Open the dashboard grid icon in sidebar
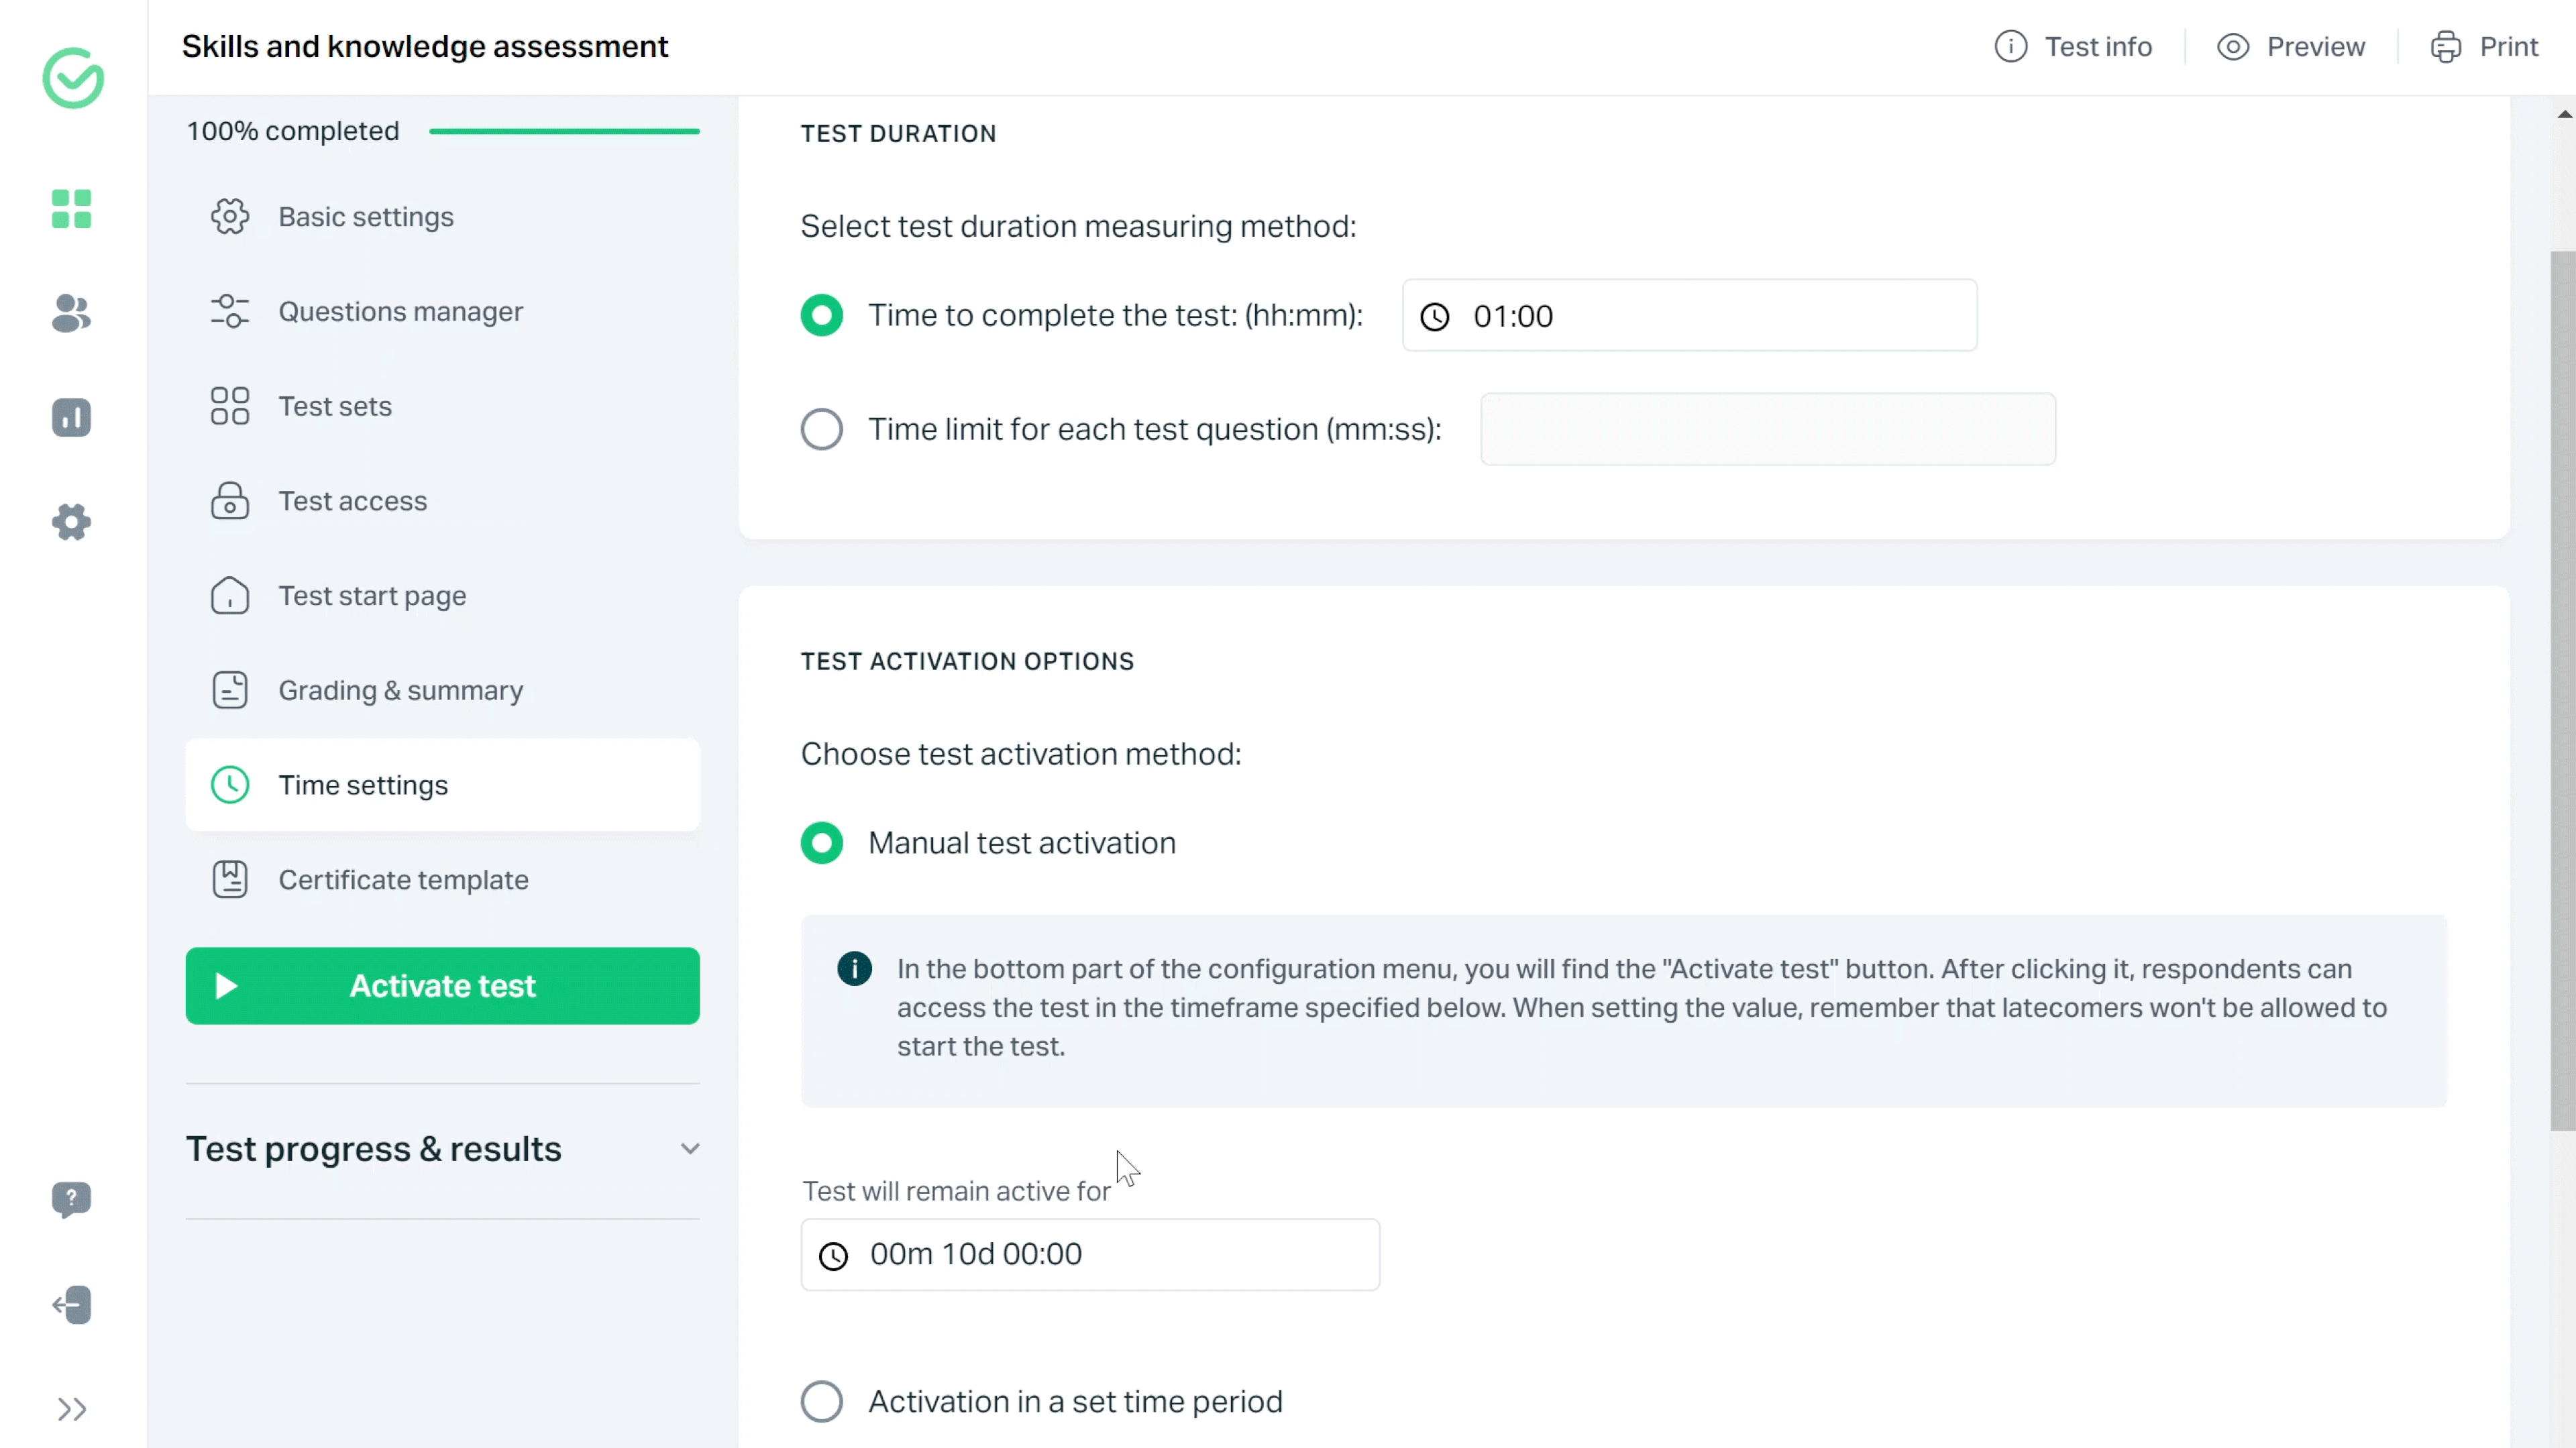The height and width of the screenshot is (1448, 2576). click(x=71, y=209)
